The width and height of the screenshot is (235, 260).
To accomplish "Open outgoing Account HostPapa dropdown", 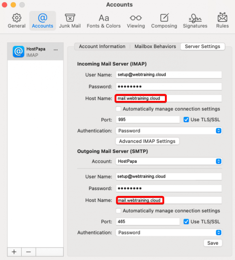I will tap(169, 161).
